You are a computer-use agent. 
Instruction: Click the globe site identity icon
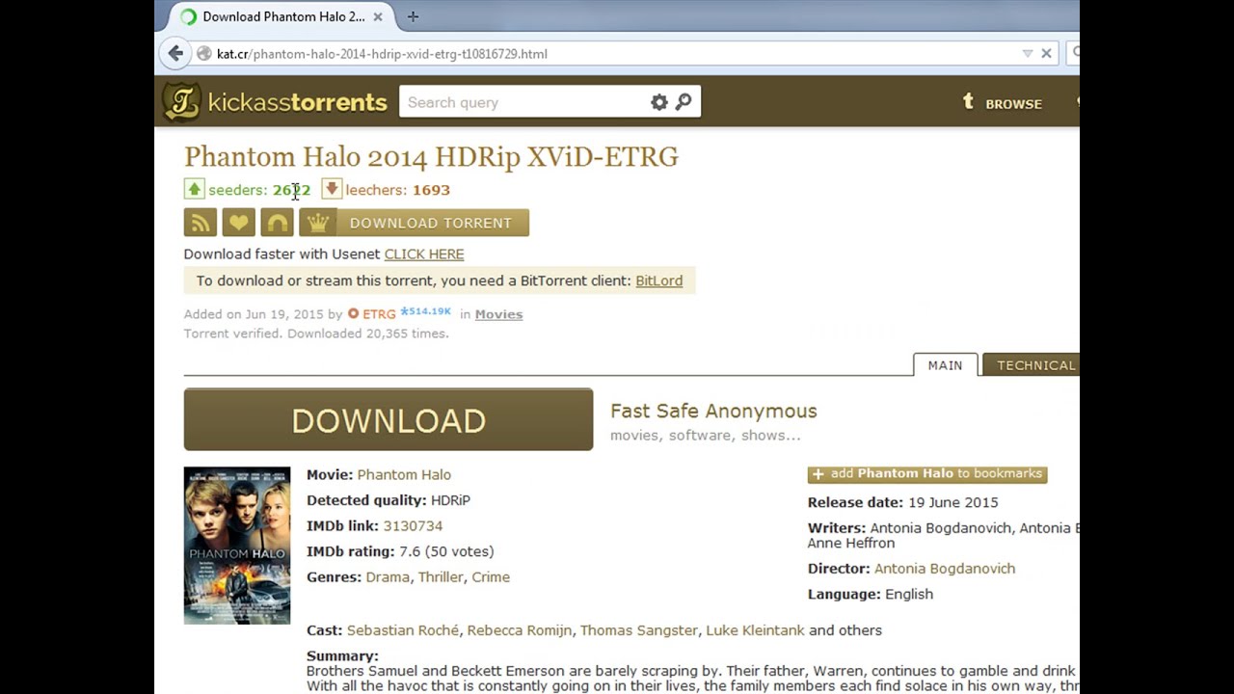[x=203, y=53]
